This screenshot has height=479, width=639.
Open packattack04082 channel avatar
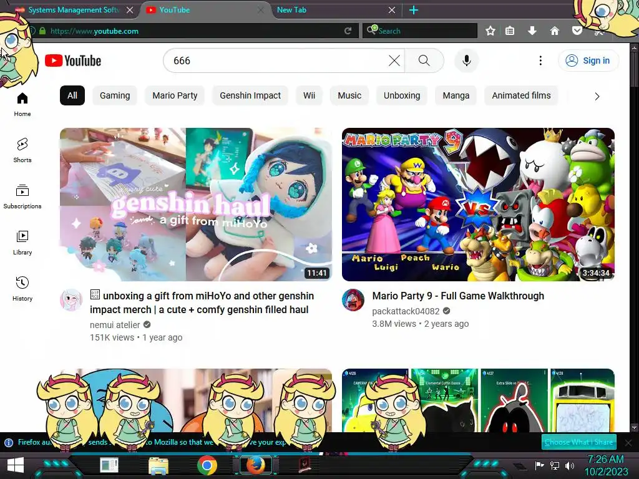353,300
